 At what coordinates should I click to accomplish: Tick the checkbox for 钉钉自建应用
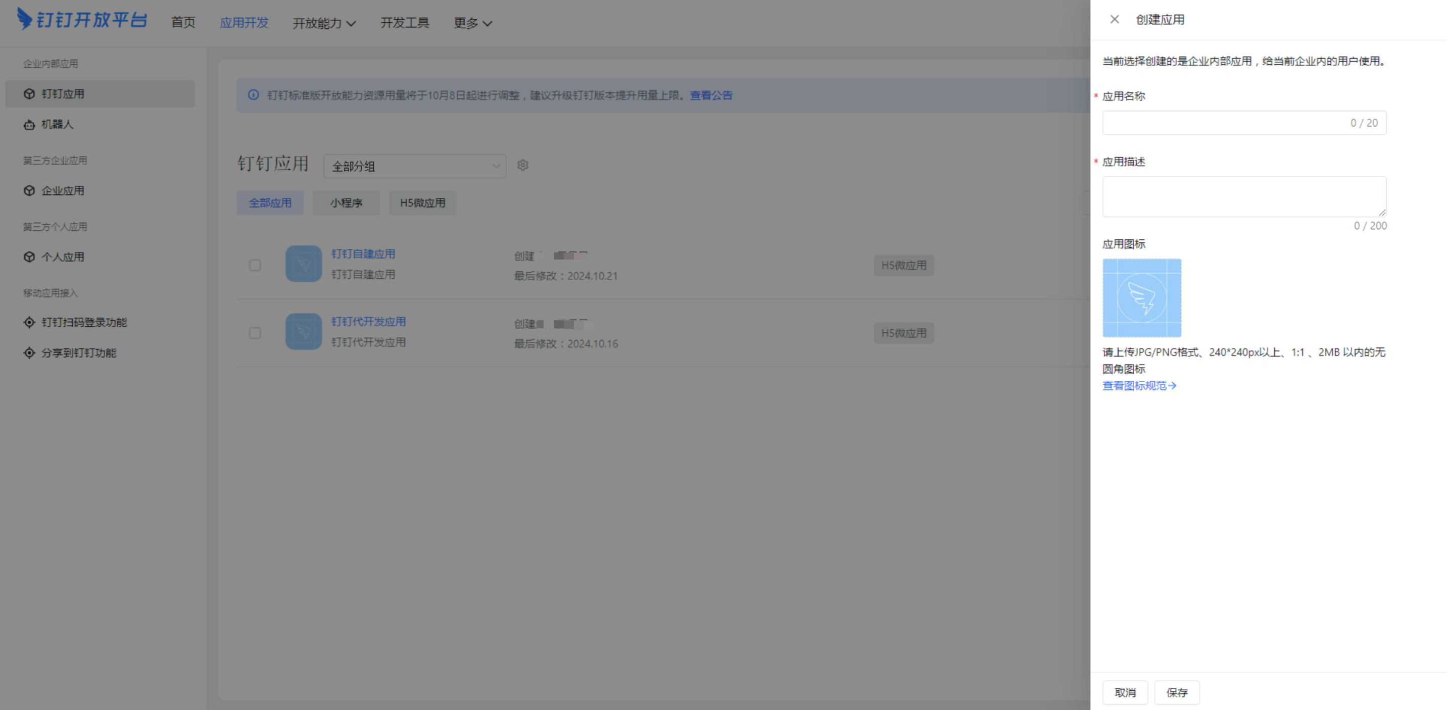(x=255, y=265)
